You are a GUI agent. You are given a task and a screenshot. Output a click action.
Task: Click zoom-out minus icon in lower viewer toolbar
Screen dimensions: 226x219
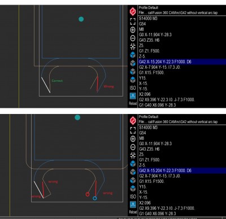coord(133,147)
